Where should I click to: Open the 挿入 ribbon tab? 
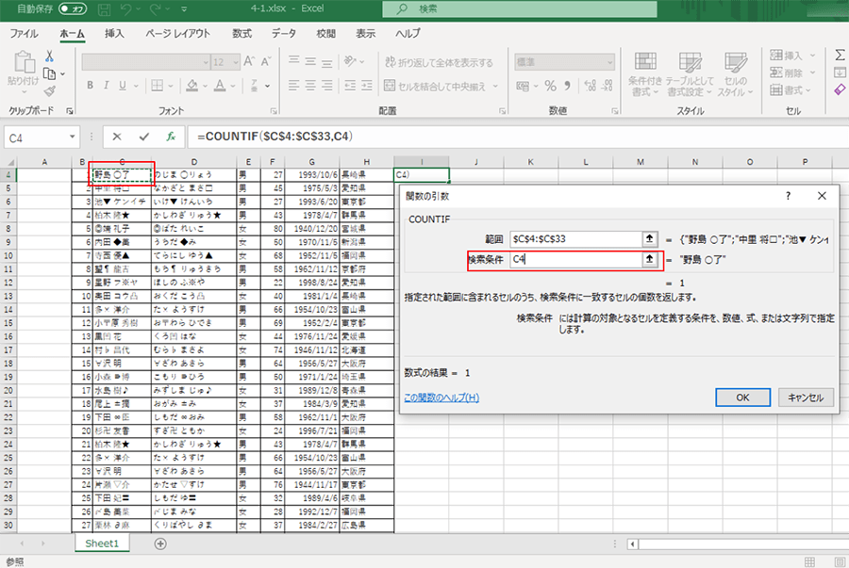tap(114, 34)
